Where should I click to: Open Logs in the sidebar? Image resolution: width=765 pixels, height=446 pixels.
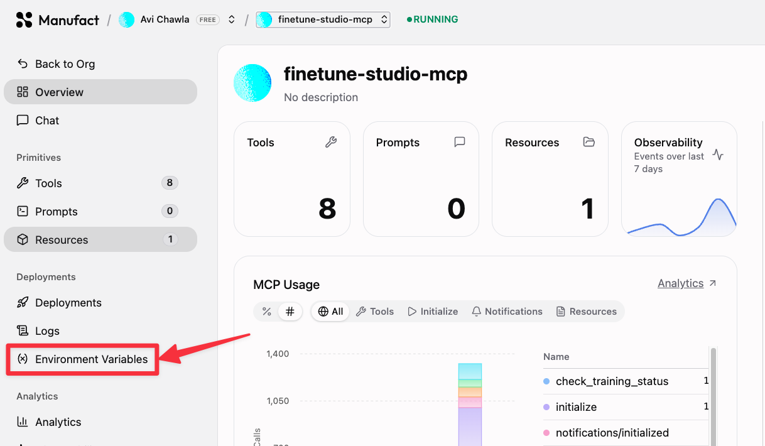click(x=100, y=330)
